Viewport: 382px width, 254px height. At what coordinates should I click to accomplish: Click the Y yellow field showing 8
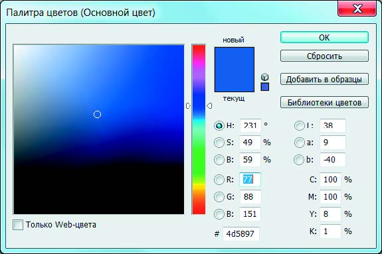pos(331,214)
